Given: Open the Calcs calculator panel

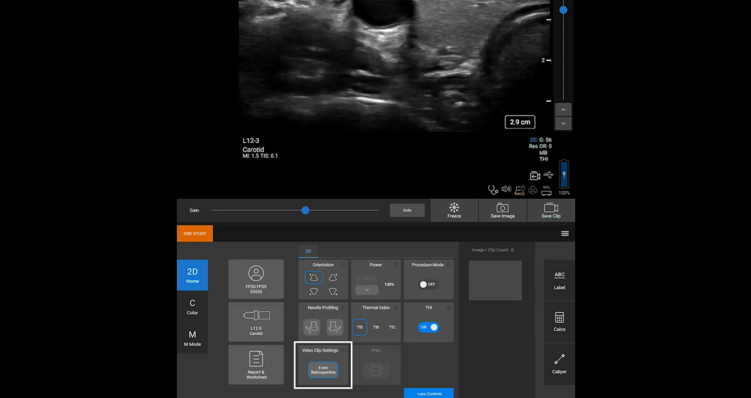Looking at the screenshot, I should (x=559, y=321).
